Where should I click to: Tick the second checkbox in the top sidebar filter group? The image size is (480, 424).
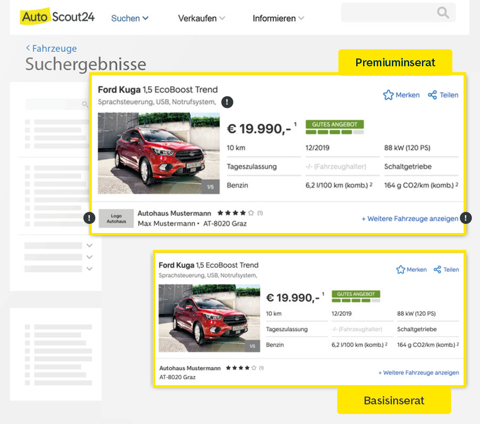pos(27,130)
